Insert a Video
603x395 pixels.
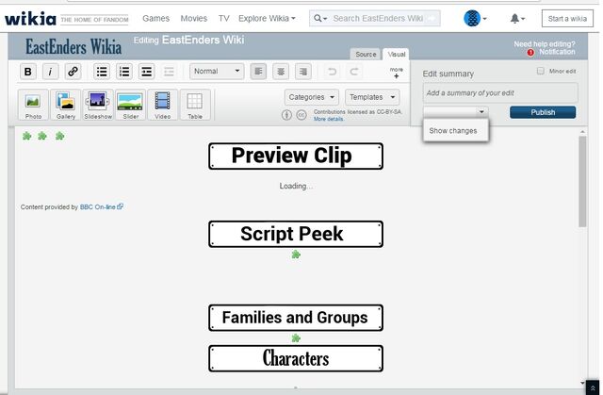[x=163, y=105]
